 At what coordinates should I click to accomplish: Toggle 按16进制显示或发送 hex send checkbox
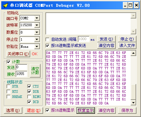pyautogui.click(x=48, y=46)
